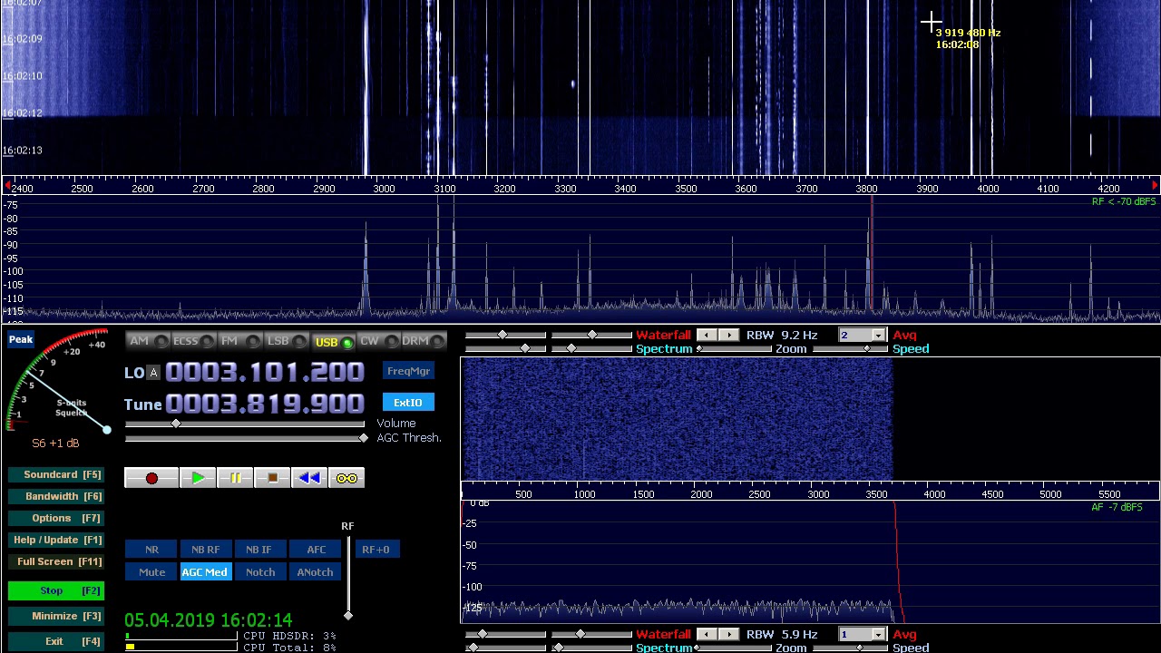The image size is (1161, 653).
Task: Click the date and time 05.04.2019 16:02:14
Action: click(x=209, y=620)
